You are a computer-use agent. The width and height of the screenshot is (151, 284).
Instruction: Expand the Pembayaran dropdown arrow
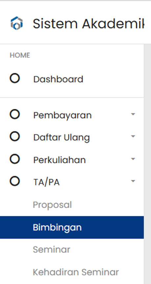[x=133, y=114]
